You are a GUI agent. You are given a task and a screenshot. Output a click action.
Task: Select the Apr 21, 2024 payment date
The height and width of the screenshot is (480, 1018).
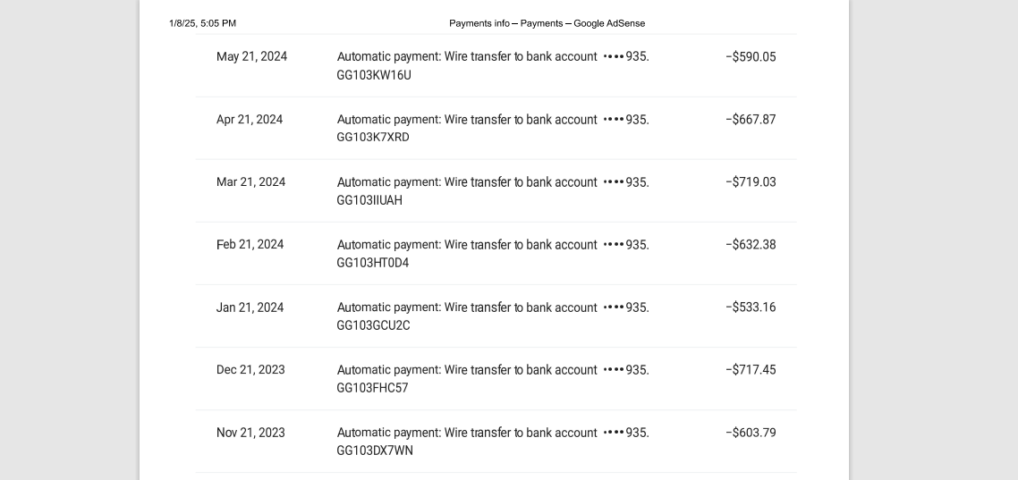coord(250,120)
